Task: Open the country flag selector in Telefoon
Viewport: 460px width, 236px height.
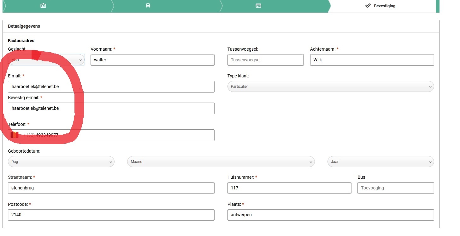Action: click(x=15, y=135)
